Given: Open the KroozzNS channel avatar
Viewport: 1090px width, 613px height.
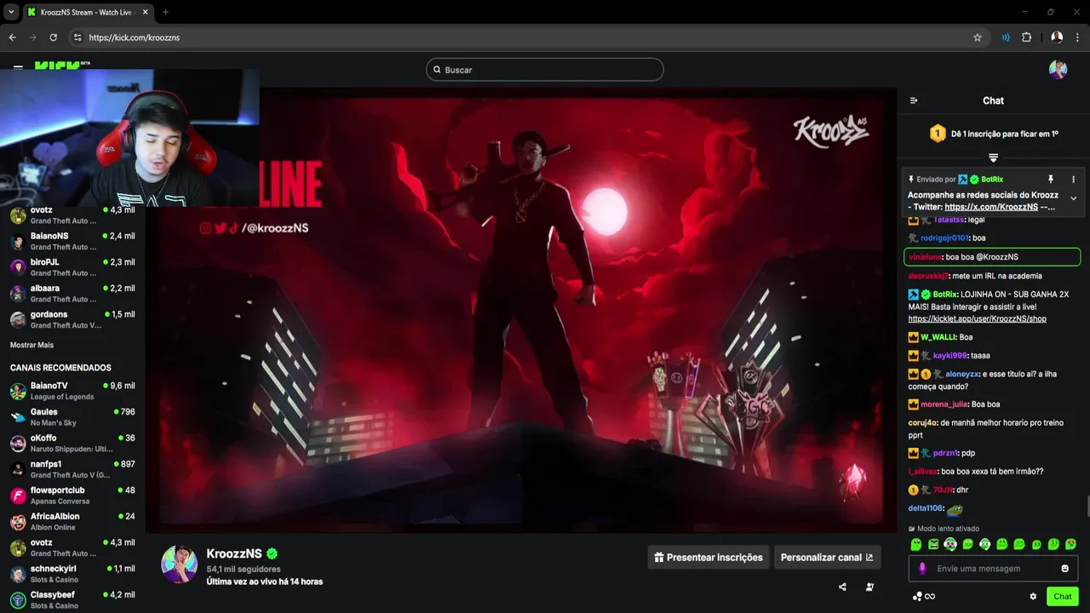Looking at the screenshot, I should pos(180,564).
